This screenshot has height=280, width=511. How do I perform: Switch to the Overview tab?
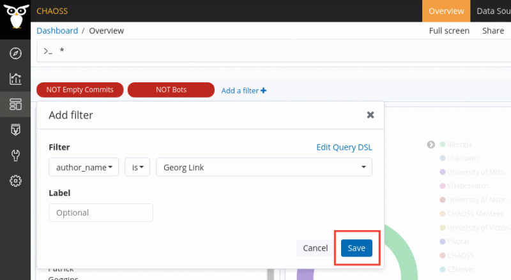click(x=446, y=11)
